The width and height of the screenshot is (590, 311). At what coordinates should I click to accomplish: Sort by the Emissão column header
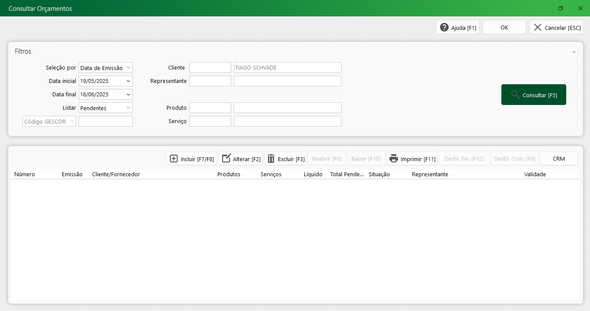coord(72,175)
